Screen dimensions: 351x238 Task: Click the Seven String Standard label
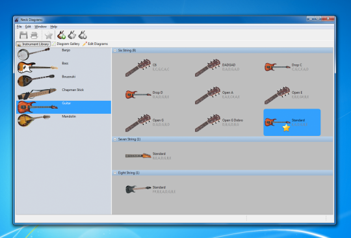(x=159, y=153)
